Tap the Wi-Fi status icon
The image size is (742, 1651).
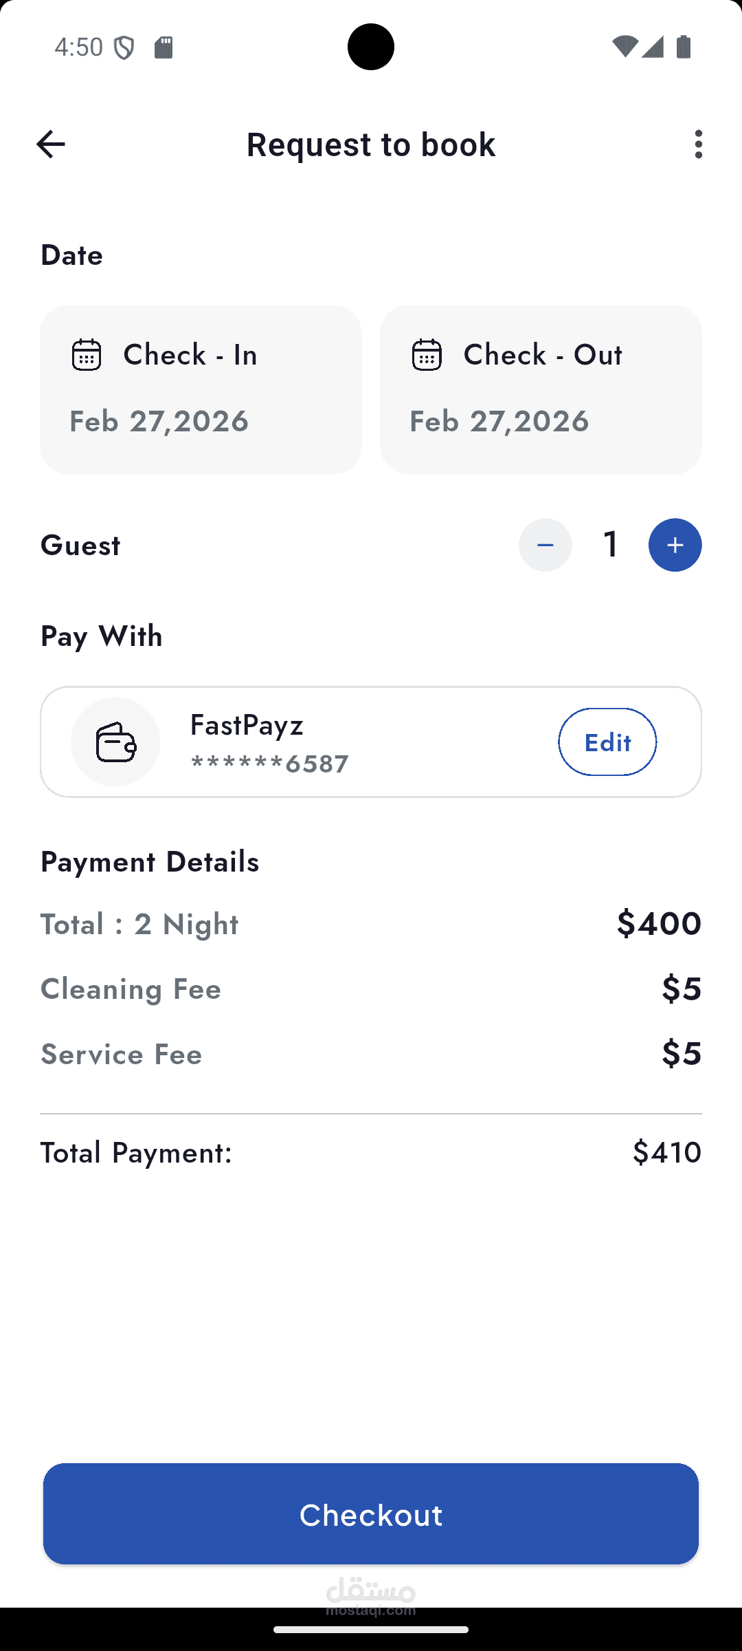624,47
